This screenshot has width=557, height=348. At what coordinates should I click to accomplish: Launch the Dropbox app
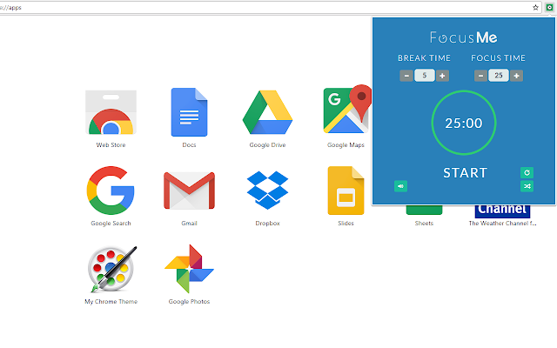coord(267,191)
